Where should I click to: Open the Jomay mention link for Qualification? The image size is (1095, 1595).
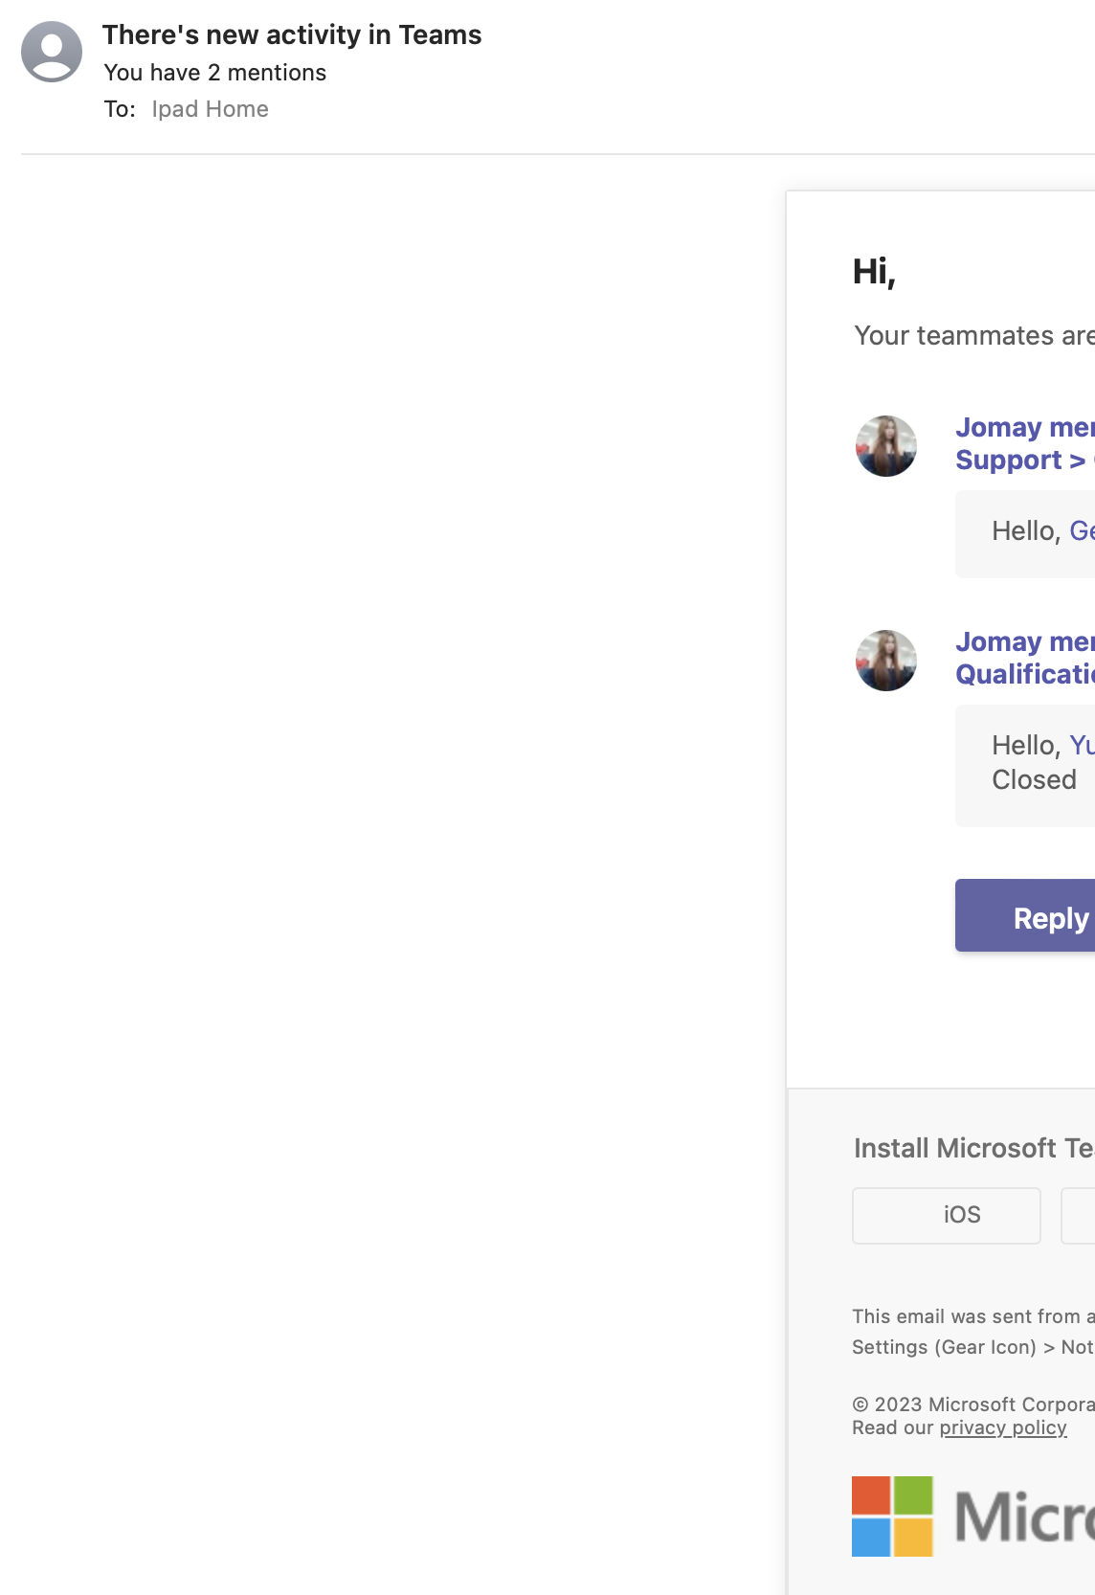1024,658
